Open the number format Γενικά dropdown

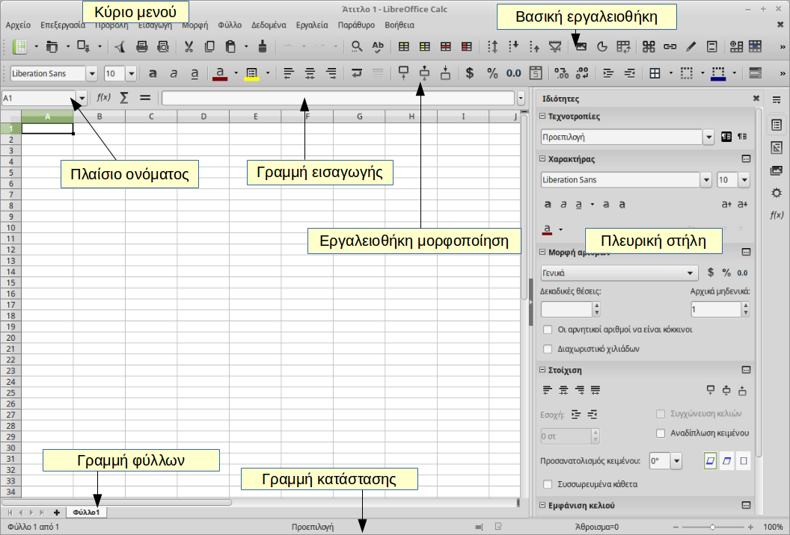pyautogui.click(x=690, y=273)
